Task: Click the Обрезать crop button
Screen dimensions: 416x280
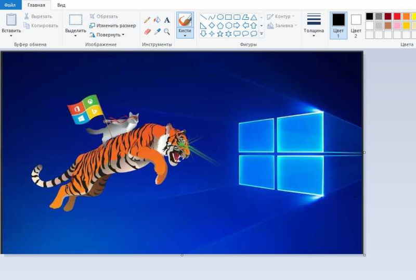Action: coord(103,17)
